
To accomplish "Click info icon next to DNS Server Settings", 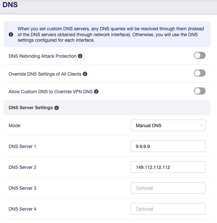I will click(57, 108).
